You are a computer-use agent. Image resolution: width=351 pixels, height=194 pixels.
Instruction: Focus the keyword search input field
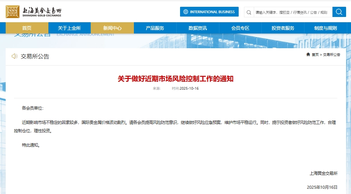pos(291,12)
